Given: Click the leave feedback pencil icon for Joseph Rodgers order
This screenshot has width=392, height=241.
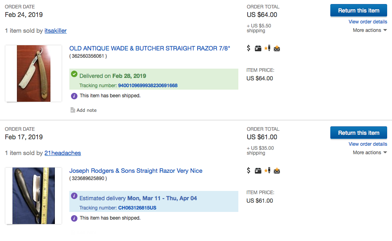Looking at the screenshot, I should pos(267,171).
